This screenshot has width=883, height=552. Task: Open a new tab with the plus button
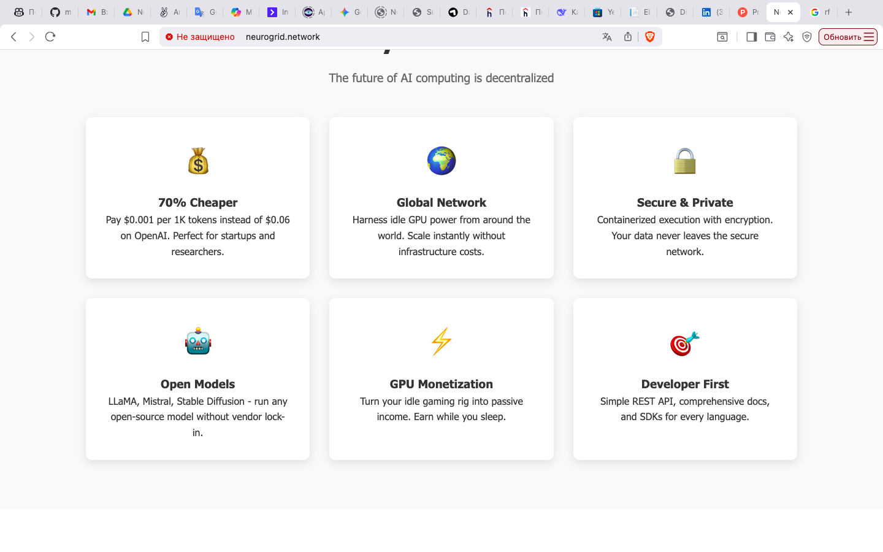click(x=848, y=12)
